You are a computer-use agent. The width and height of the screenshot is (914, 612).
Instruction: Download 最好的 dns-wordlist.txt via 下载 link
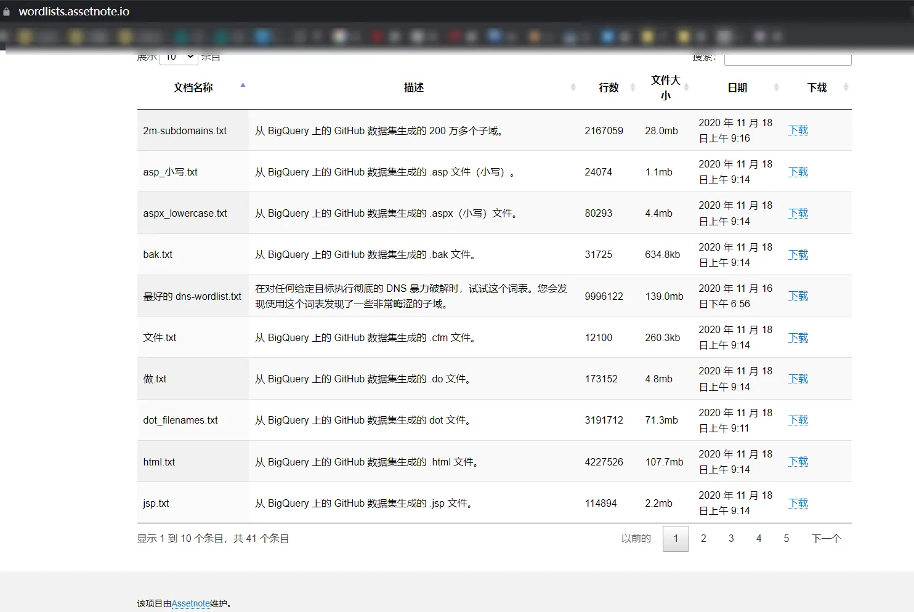798,296
